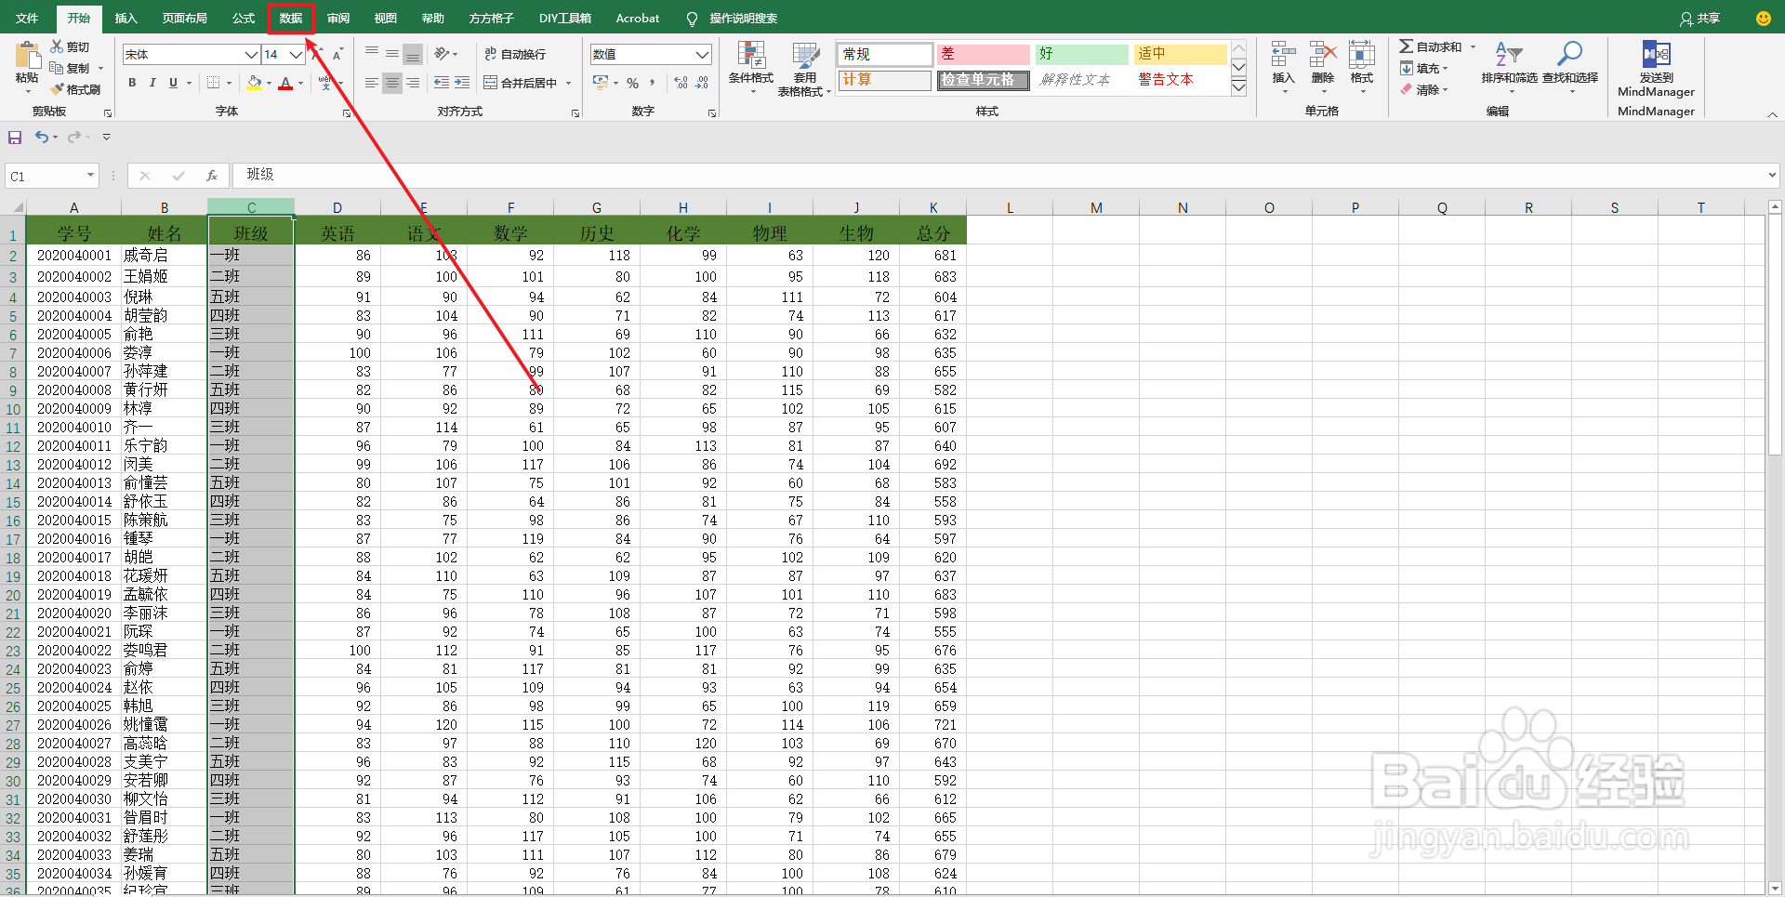1785x897 pixels.
Task: Toggle bottom vertical alignment
Action: tap(413, 54)
